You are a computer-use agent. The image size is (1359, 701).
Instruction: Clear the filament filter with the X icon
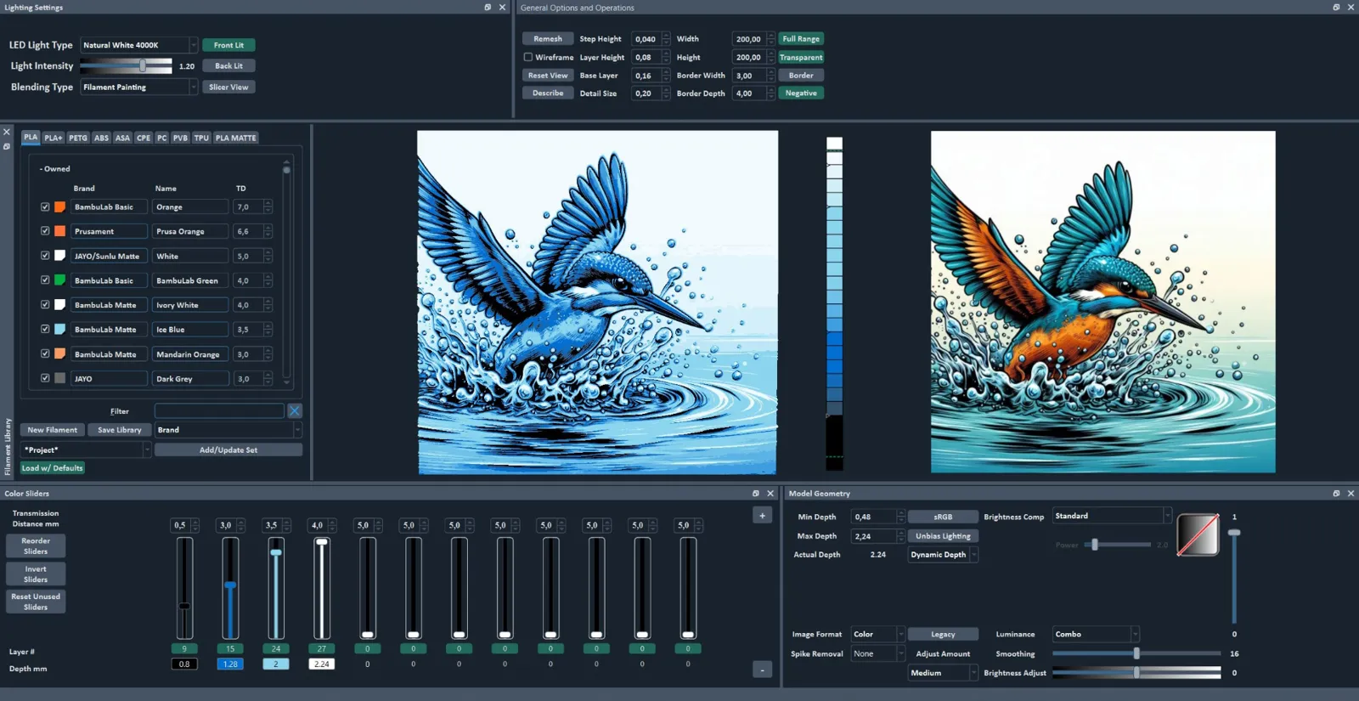295,411
